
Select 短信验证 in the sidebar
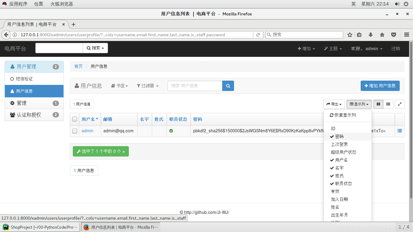(34, 79)
